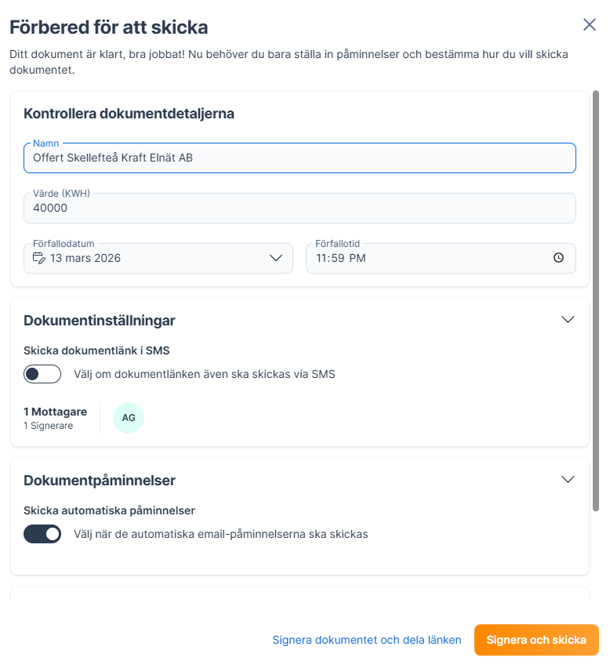Click the Kontrollera dokumentdetaljerna heading
610x668 pixels.
[129, 114]
